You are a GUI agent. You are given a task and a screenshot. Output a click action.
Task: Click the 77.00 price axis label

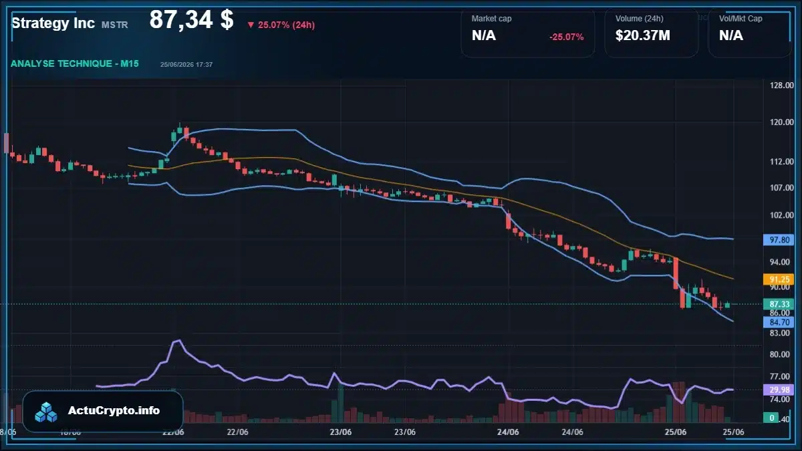pos(781,376)
